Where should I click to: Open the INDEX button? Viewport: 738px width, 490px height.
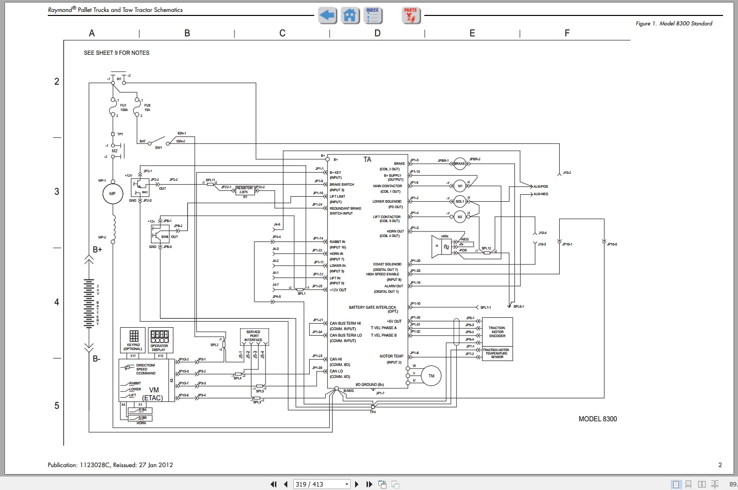tap(372, 15)
